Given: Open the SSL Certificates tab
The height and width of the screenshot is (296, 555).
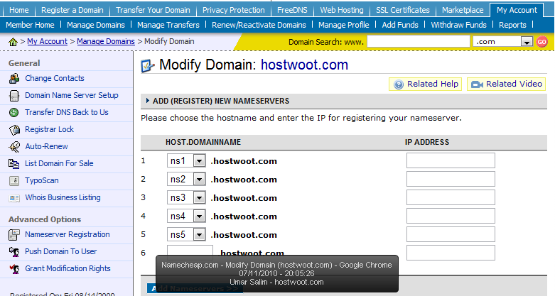Looking at the screenshot, I should pos(403,10).
